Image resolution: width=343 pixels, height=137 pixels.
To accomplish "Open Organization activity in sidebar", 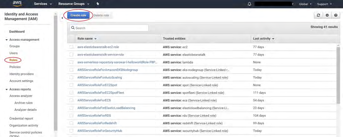I will (24, 126).
